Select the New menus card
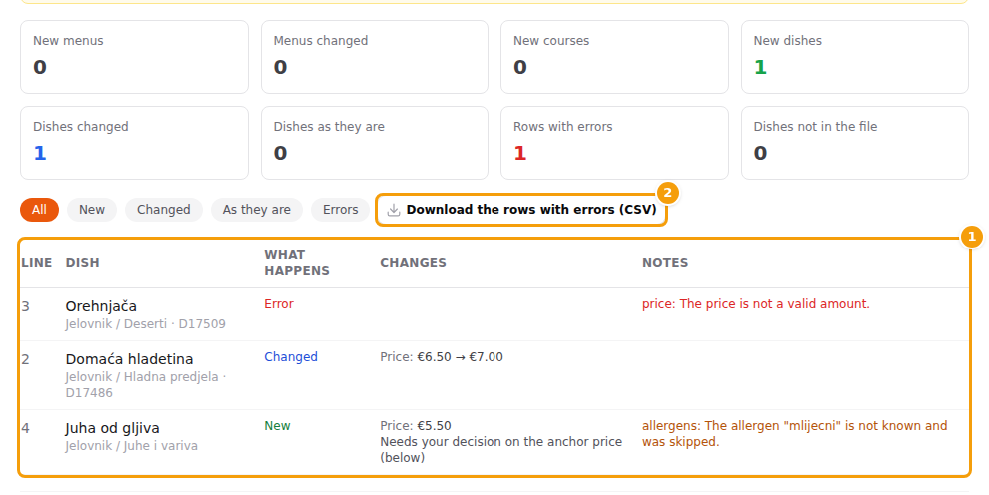The height and width of the screenshot is (495, 989). pos(134,57)
